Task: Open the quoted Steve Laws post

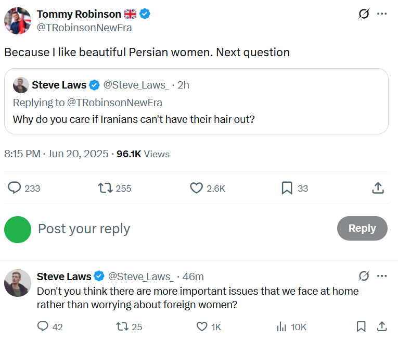Action: 196,101
